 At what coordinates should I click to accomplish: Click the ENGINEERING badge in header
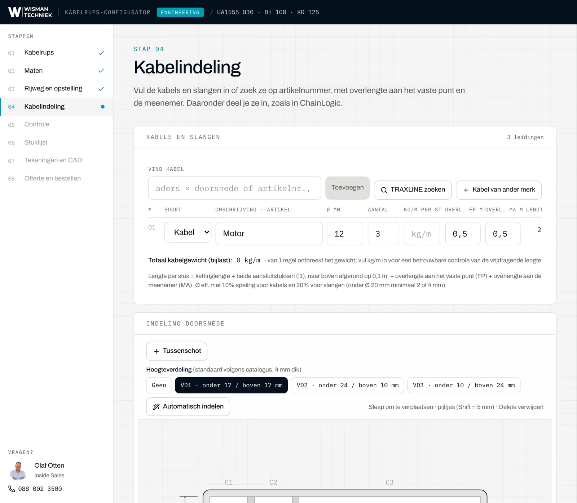[180, 12]
